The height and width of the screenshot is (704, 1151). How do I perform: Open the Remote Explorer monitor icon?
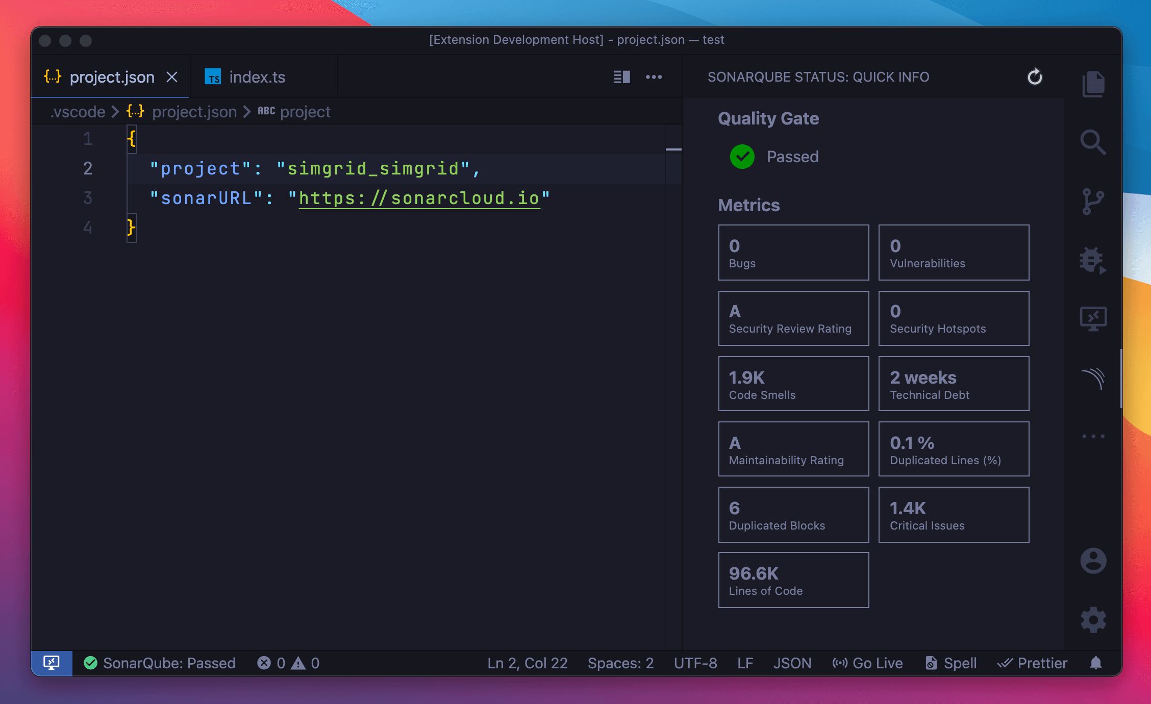pos(1093,319)
